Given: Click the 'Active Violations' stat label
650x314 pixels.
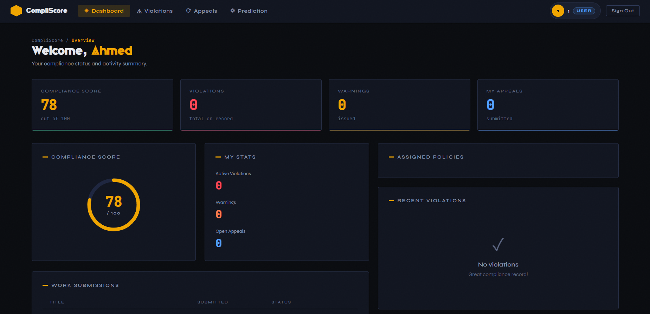Looking at the screenshot, I should pyautogui.click(x=233, y=174).
